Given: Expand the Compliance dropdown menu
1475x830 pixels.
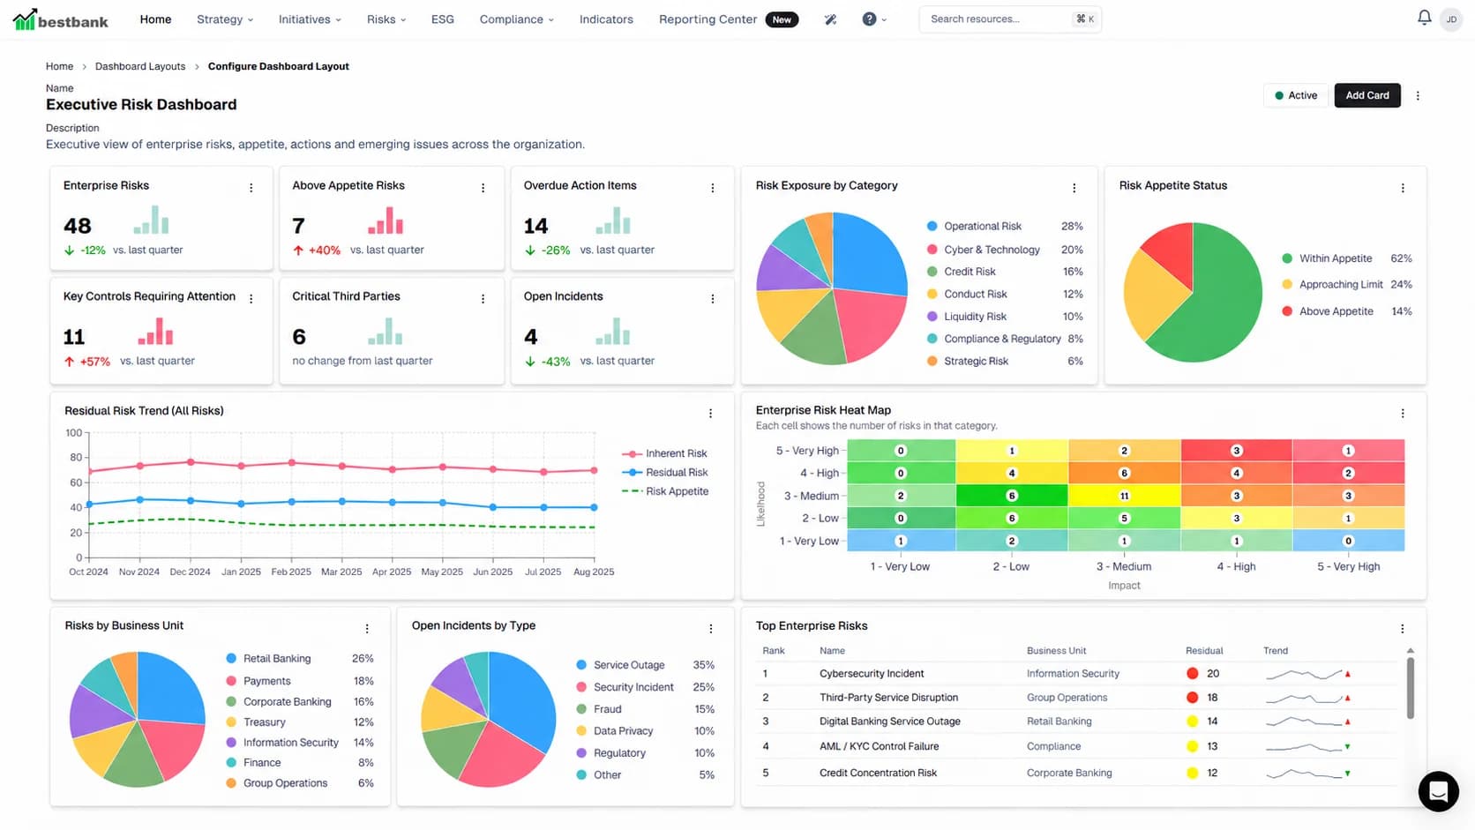Looking at the screenshot, I should click(x=517, y=19).
